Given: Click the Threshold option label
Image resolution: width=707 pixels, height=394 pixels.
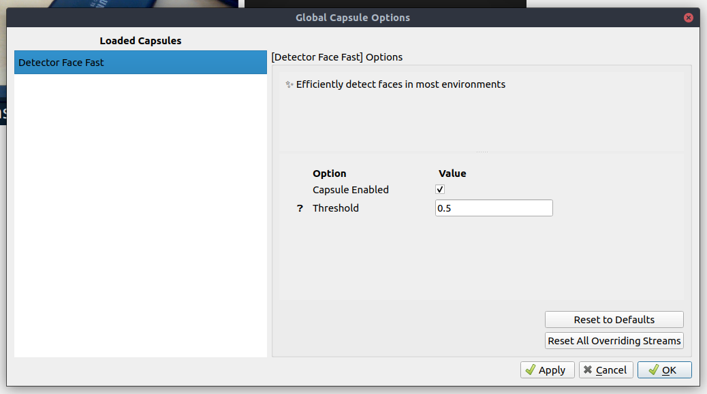Looking at the screenshot, I should 336,208.
